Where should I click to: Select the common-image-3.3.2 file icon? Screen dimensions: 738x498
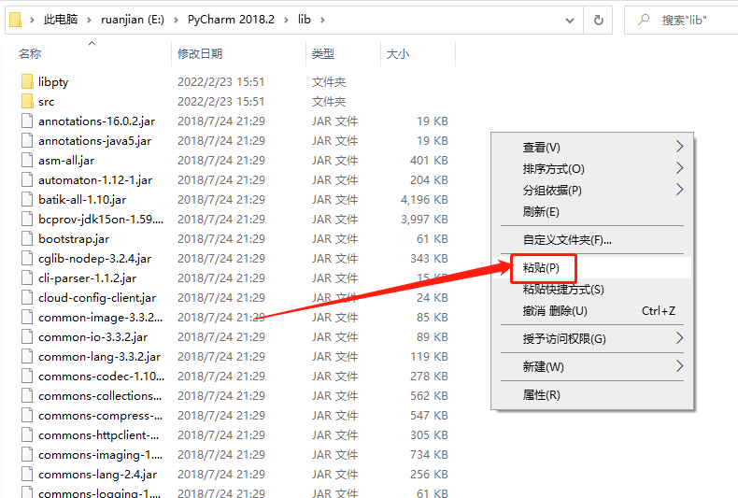coord(27,318)
